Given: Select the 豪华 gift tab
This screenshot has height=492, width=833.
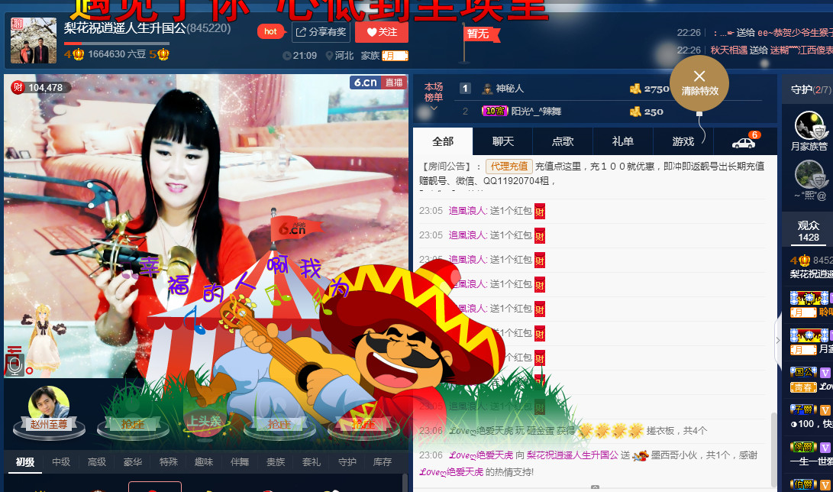Looking at the screenshot, I should [x=132, y=461].
